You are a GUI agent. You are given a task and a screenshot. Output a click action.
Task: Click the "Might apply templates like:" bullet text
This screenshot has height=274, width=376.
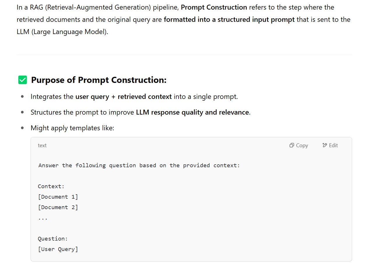(72, 128)
